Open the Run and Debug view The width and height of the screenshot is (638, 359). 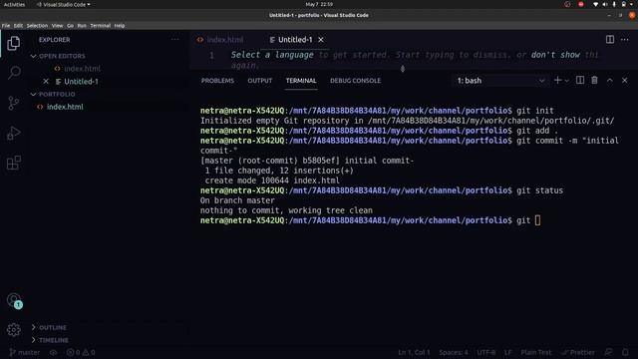(x=13, y=133)
